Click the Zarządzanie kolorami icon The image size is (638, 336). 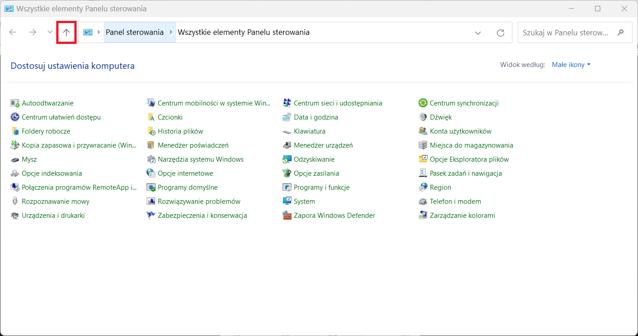tap(423, 216)
